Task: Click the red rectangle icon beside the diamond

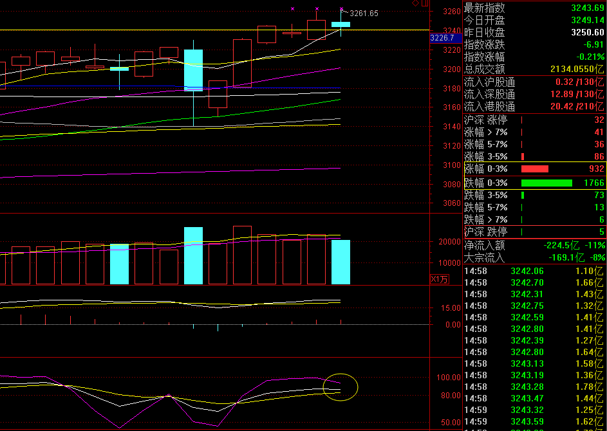Action: 424,3
